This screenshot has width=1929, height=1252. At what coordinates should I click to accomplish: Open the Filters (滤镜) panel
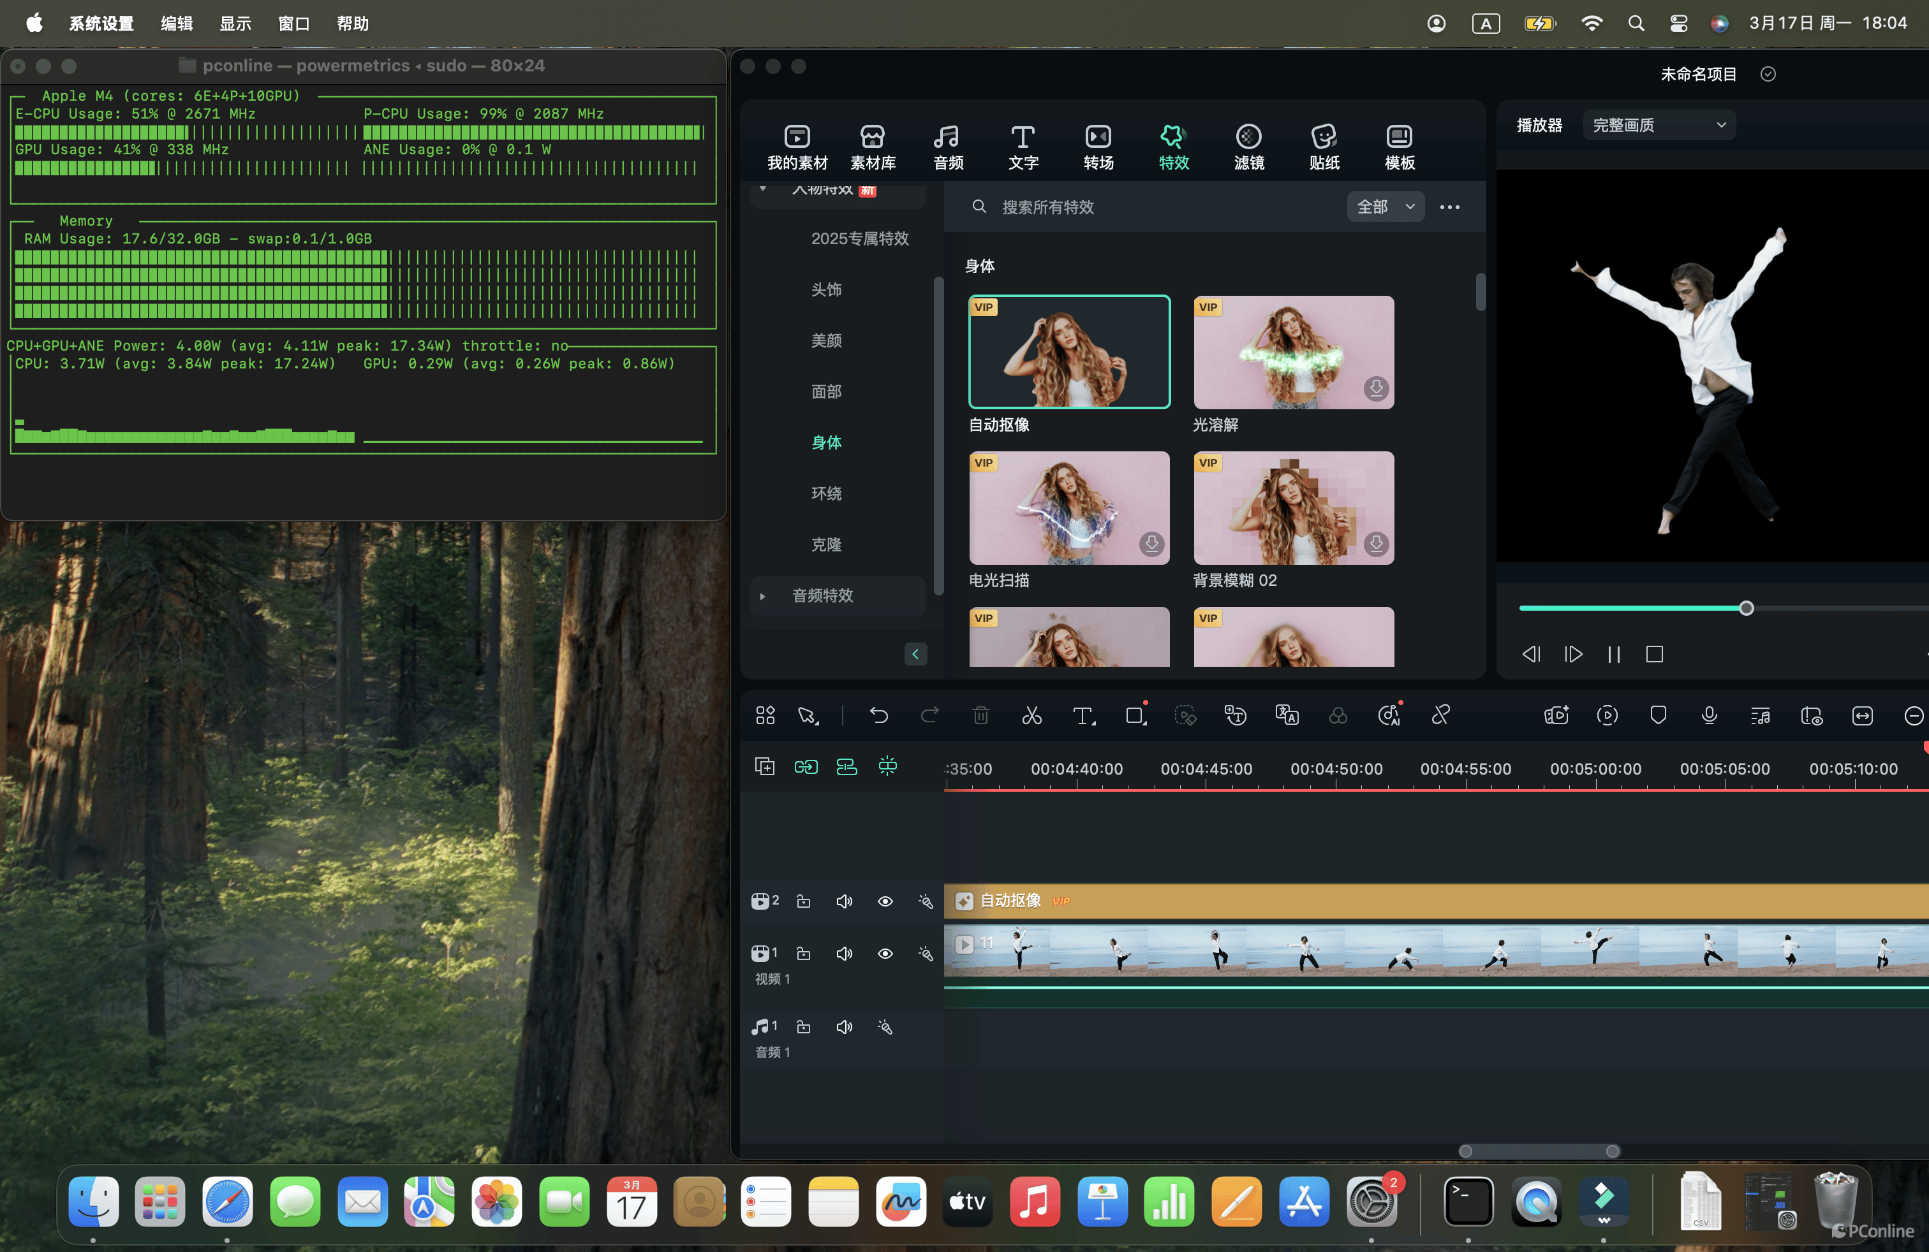coord(1248,147)
